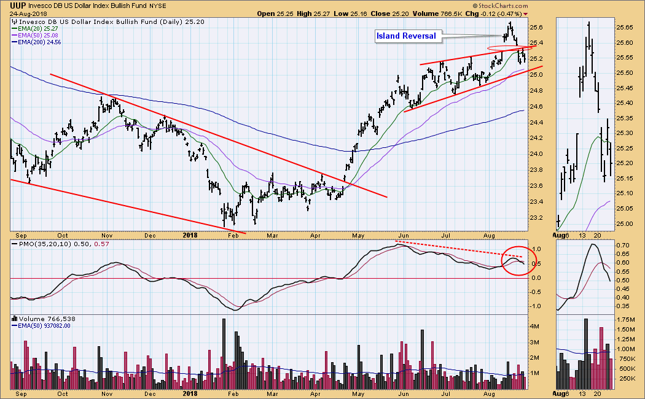Click the Open 25.25 value

(x=276, y=14)
